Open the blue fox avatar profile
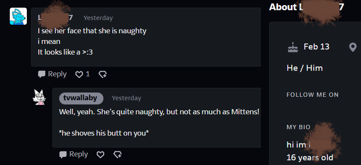Image resolution: width=361 pixels, height=165 pixels. click(18, 16)
